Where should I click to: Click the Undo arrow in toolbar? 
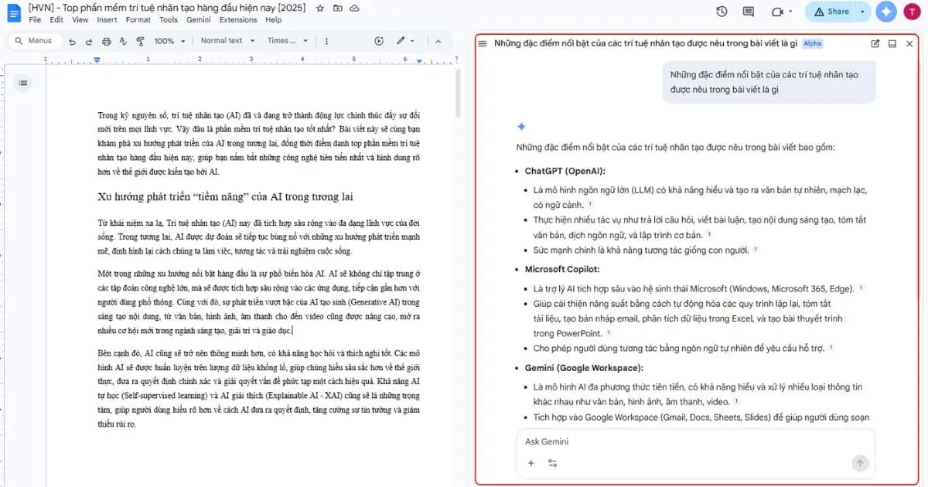pyautogui.click(x=72, y=41)
